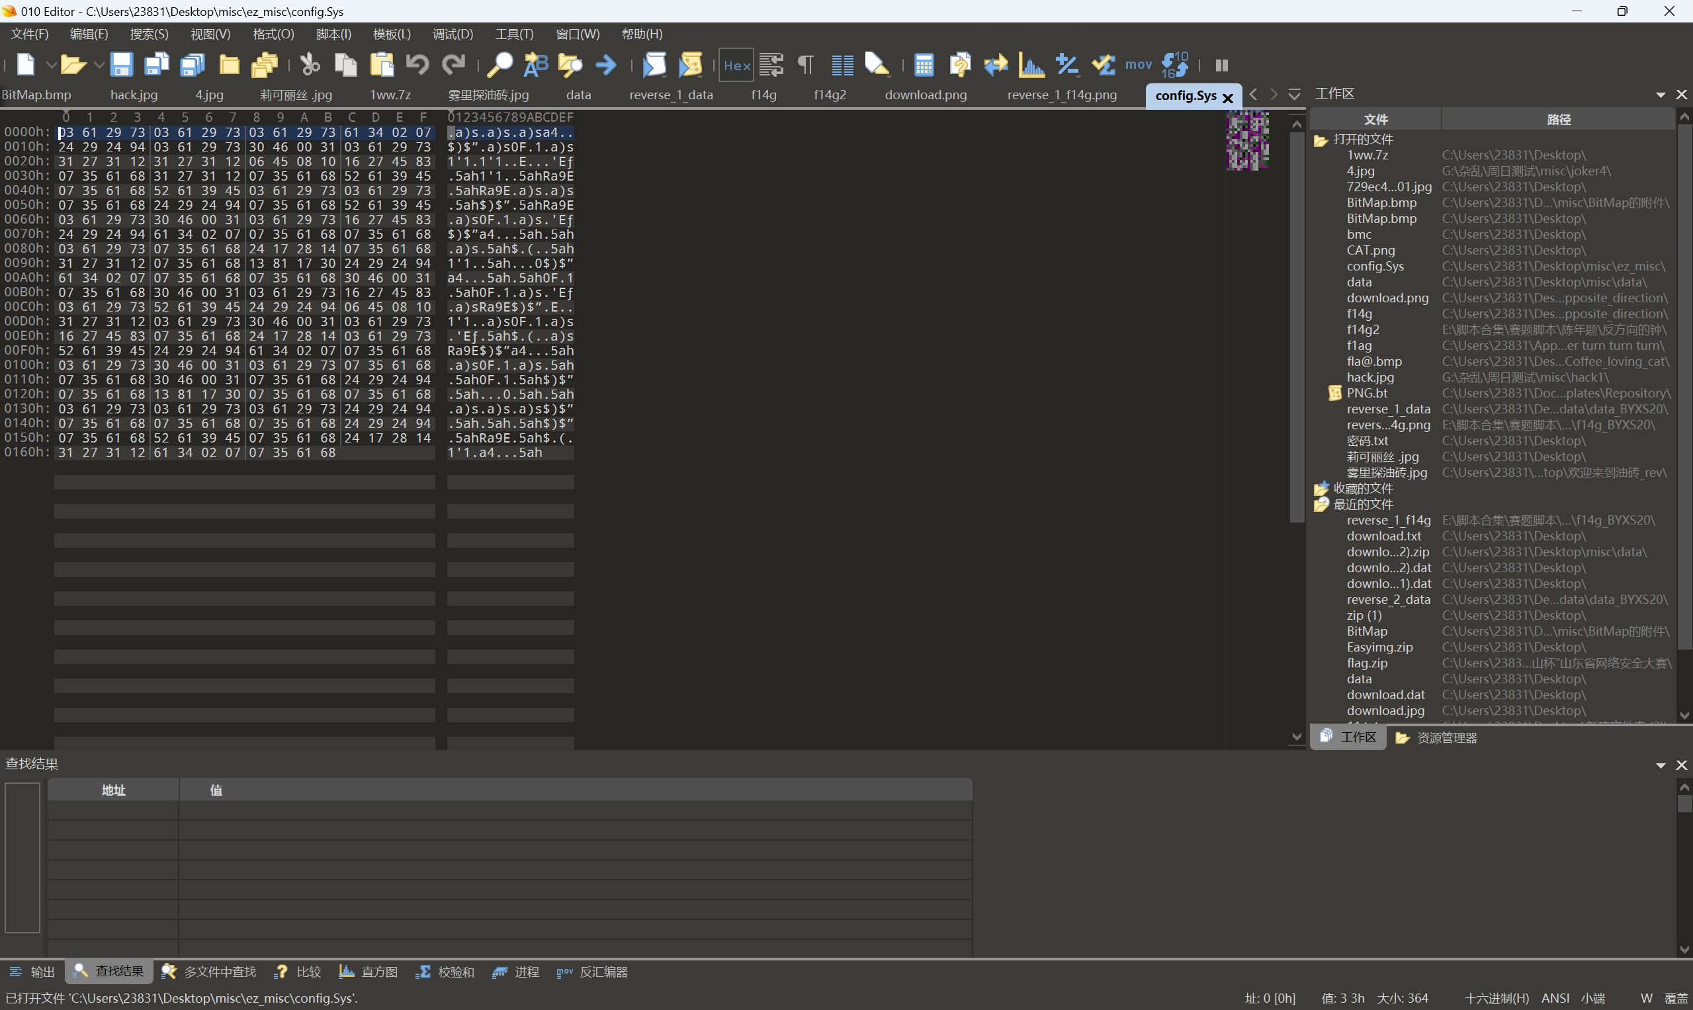Screen dimensions: 1693x1010
Task: Toggle word wrap icon in toolbar
Action: click(x=771, y=65)
